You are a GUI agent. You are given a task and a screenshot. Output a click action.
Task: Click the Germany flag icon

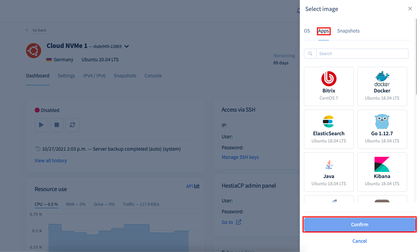coord(49,60)
